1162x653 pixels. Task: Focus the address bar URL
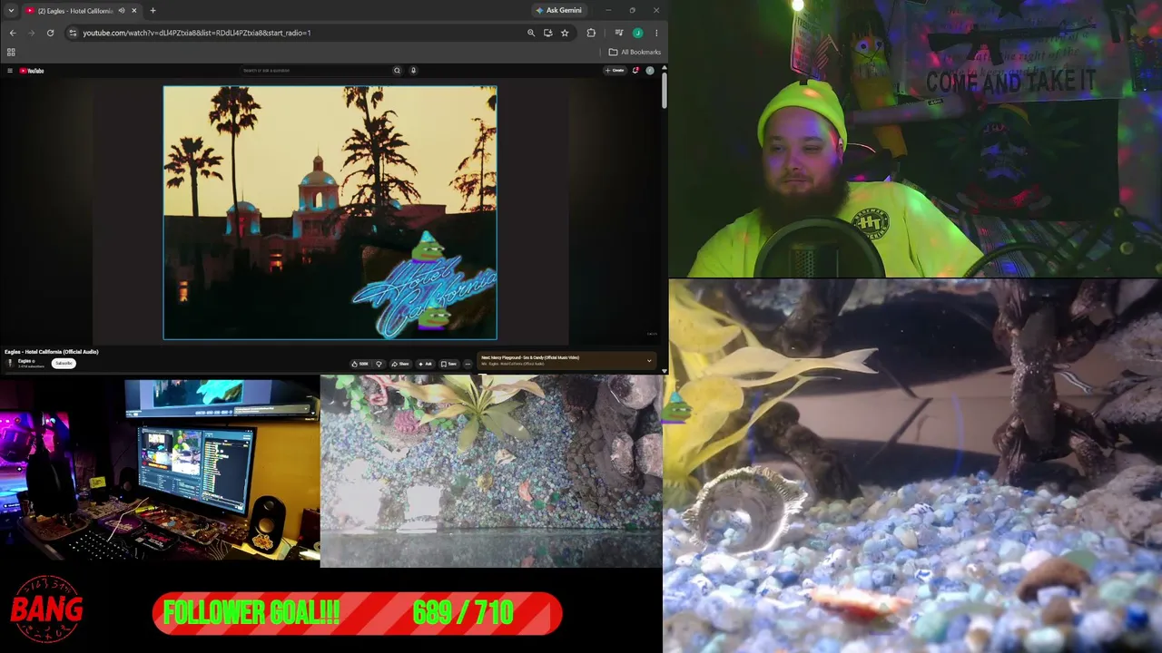coord(197,33)
